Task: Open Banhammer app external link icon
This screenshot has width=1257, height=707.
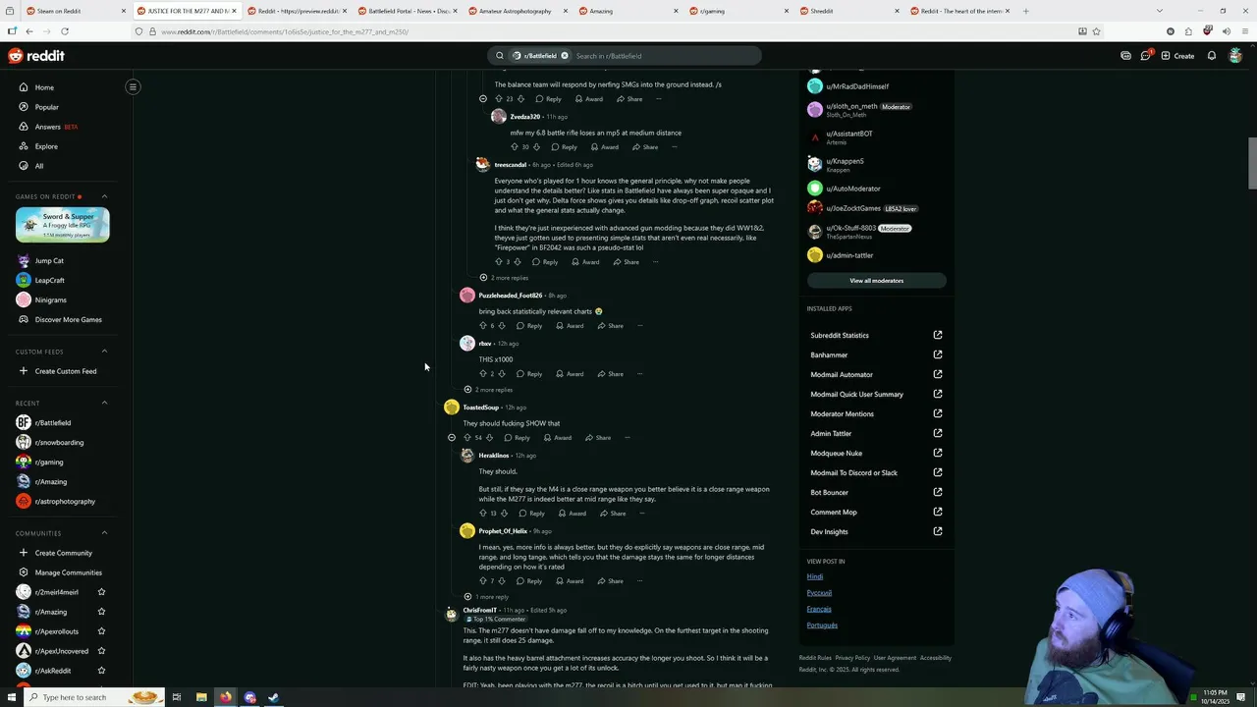Action: point(938,354)
